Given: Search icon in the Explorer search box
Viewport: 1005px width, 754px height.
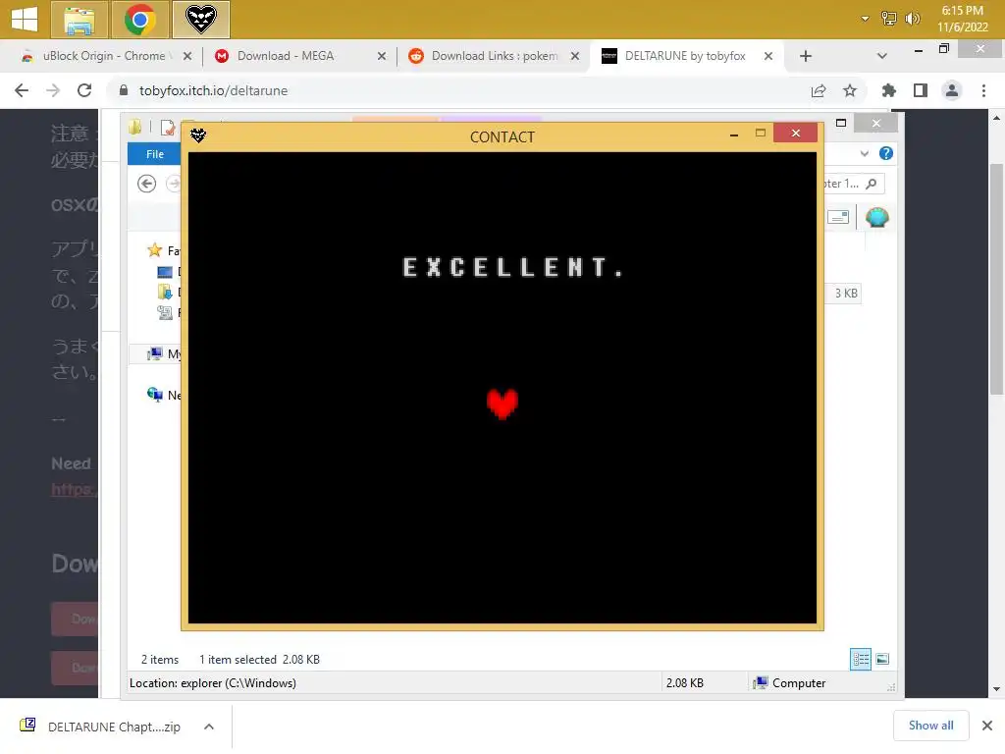Looking at the screenshot, I should click(x=872, y=184).
